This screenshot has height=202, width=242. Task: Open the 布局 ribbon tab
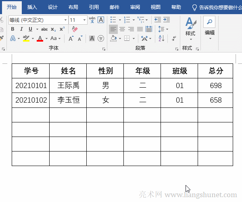[x=73, y=7]
